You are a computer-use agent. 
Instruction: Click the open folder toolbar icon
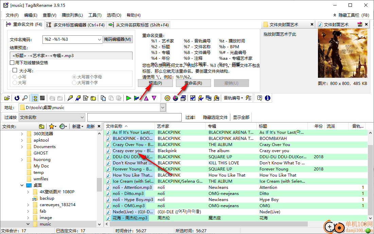click(7, 98)
